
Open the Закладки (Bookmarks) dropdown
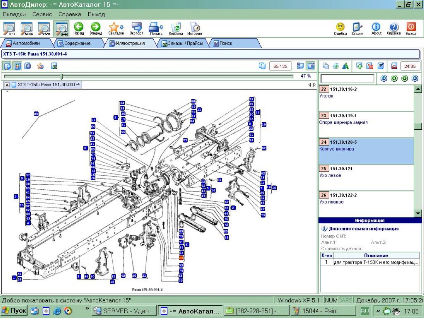[x=116, y=28]
